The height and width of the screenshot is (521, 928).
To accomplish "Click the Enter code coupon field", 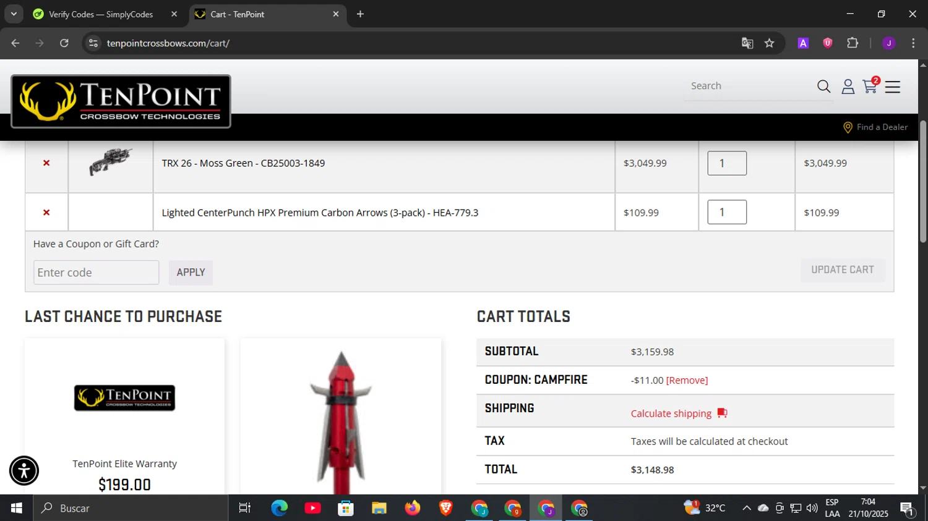I will click(x=96, y=273).
